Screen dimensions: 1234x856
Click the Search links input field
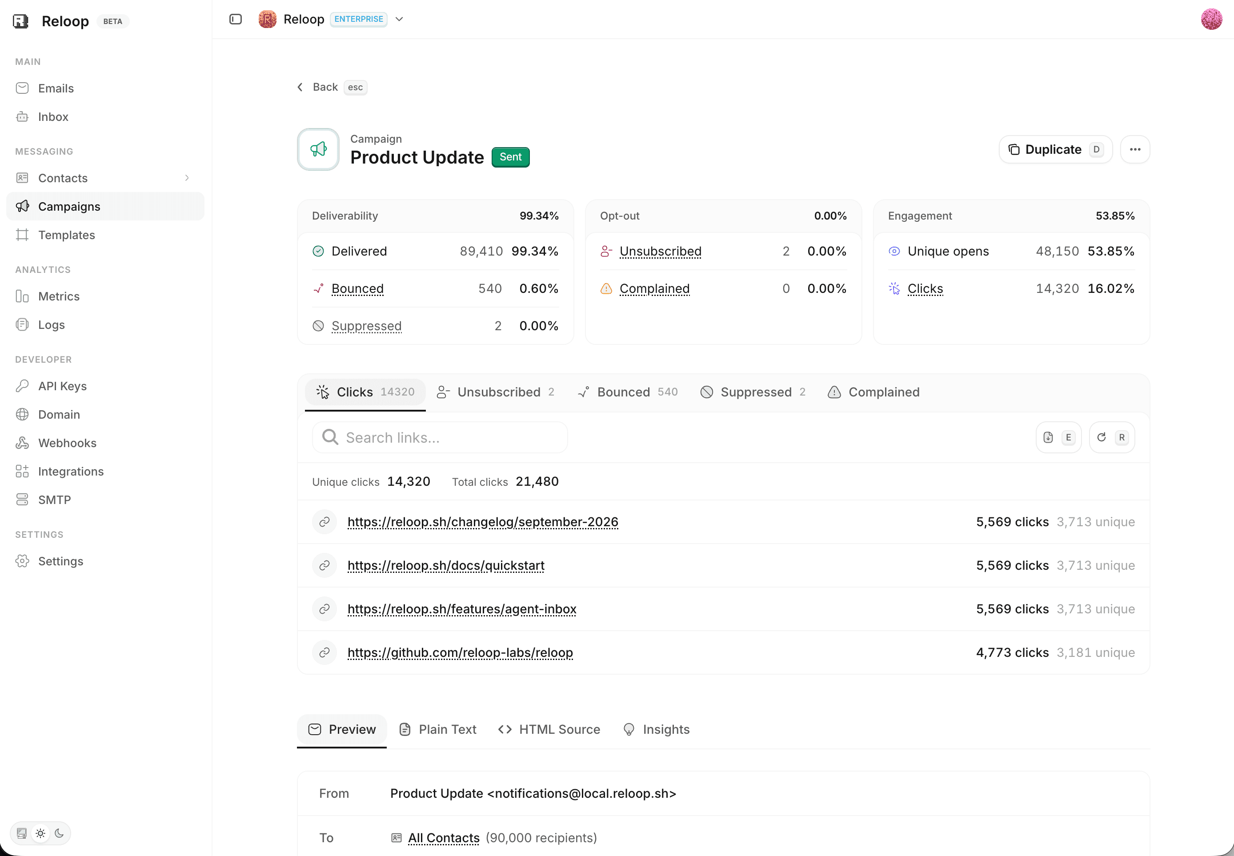point(440,438)
